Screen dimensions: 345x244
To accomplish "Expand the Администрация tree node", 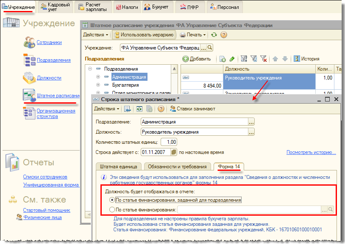I will [98, 77].
